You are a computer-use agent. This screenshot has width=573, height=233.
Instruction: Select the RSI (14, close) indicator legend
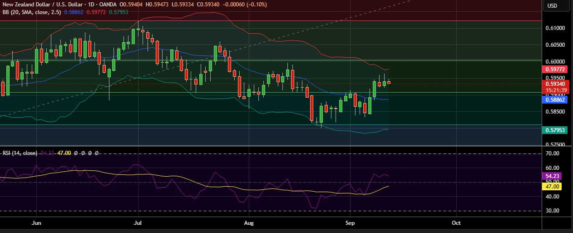pos(20,153)
